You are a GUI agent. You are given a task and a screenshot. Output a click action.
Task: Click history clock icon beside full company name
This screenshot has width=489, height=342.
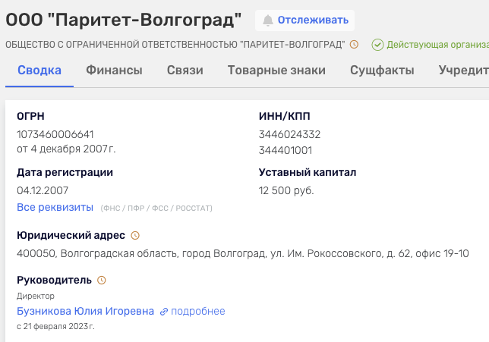(x=354, y=45)
